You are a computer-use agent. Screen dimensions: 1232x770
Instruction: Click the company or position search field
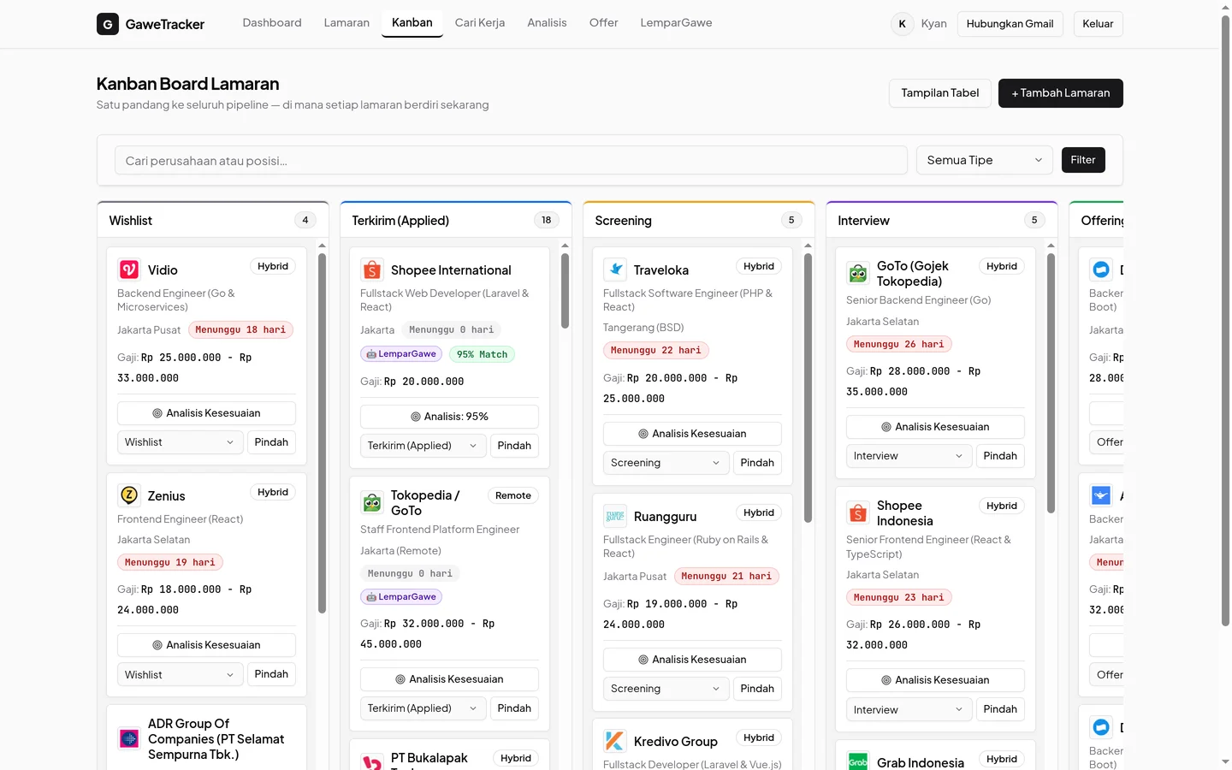pos(511,160)
